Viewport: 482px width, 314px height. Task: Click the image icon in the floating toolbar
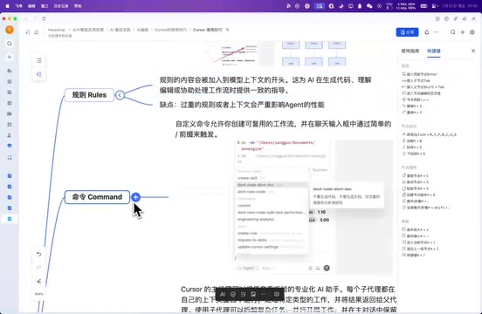click(253, 294)
